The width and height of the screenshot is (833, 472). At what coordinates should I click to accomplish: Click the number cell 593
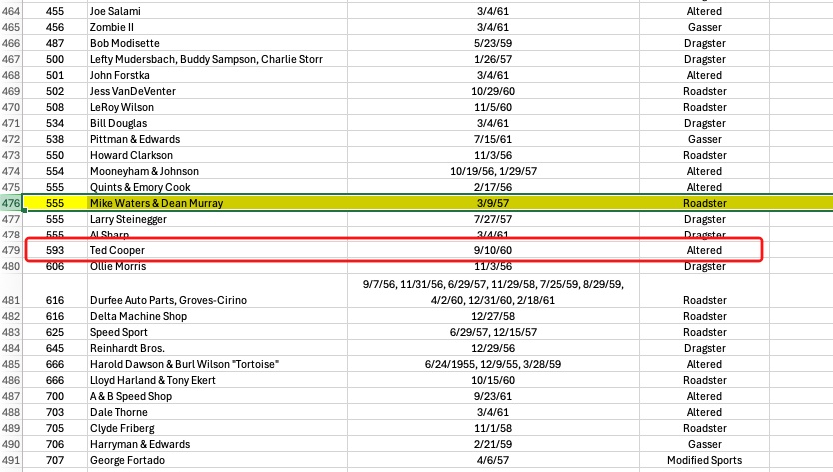click(x=55, y=250)
